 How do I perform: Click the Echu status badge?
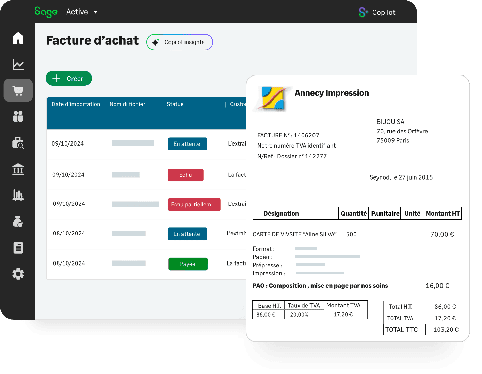pos(186,175)
